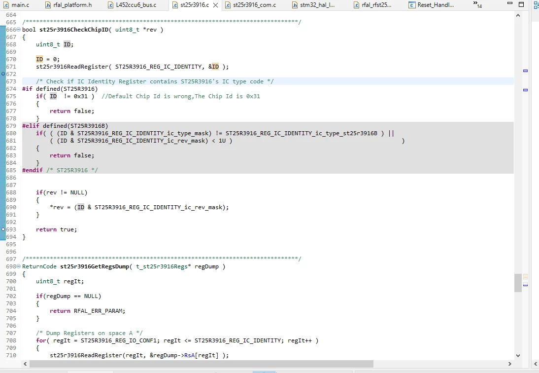Click the 'Dump Registers on space A' comment
Screen dimensions: 539x373
coord(89,333)
